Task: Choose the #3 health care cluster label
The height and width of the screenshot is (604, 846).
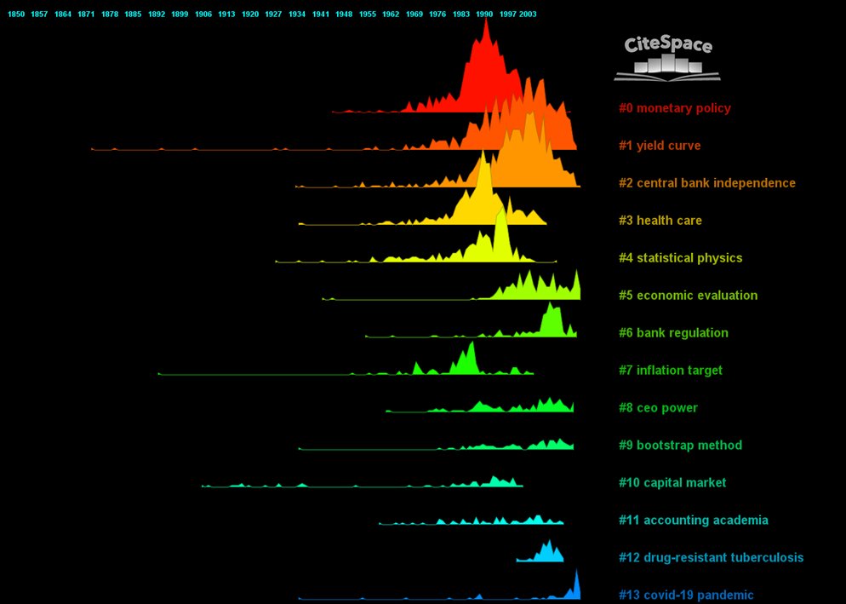Action: click(x=660, y=221)
